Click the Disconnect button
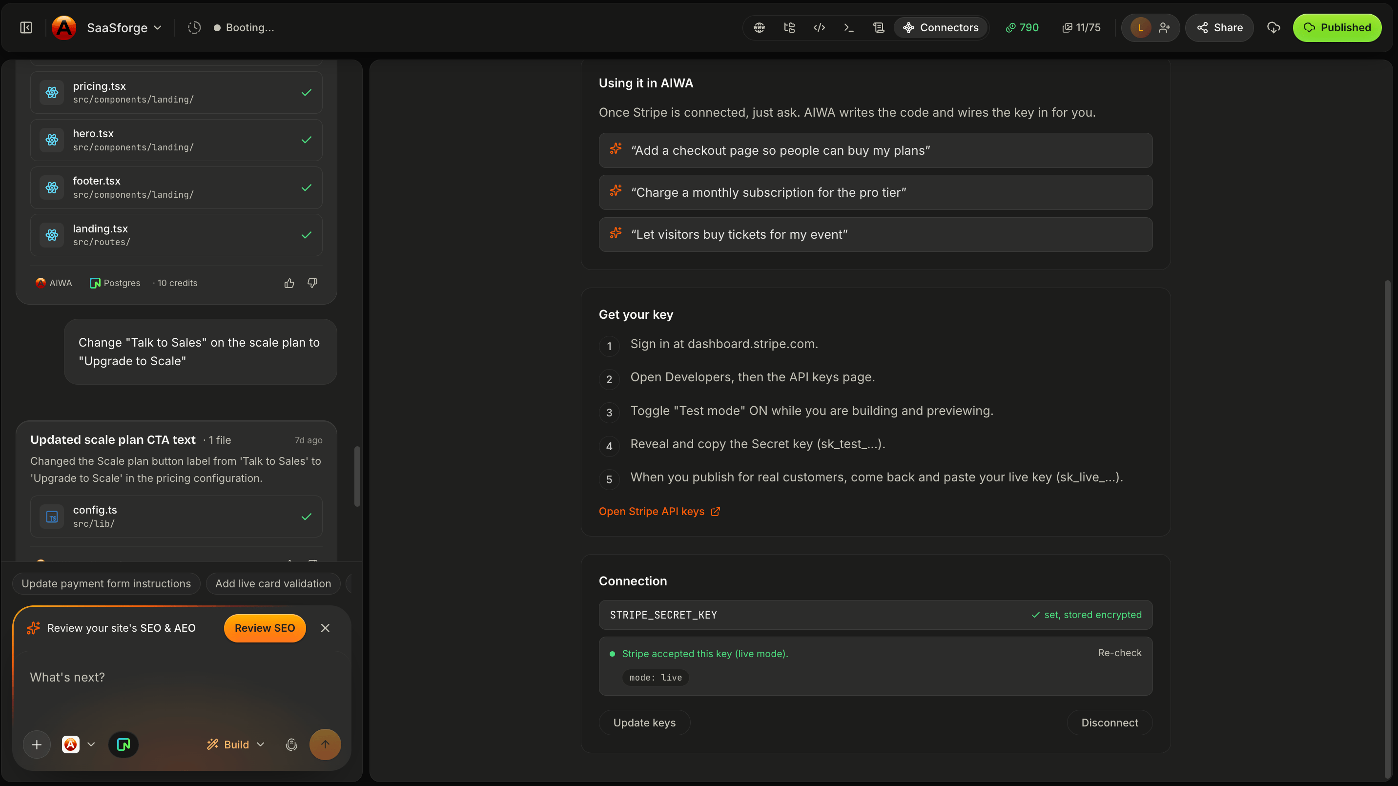The image size is (1398, 786). click(1110, 723)
